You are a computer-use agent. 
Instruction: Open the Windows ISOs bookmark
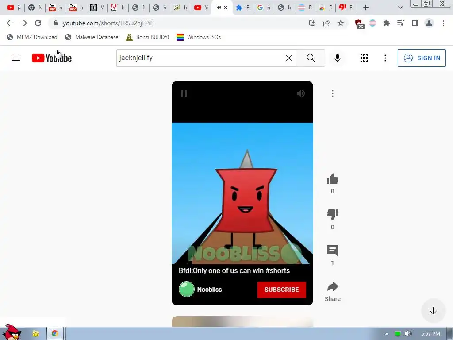(199, 37)
